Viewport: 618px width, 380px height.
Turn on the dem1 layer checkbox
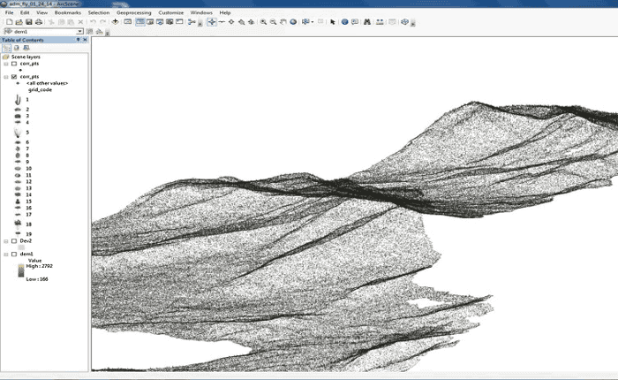(14, 255)
